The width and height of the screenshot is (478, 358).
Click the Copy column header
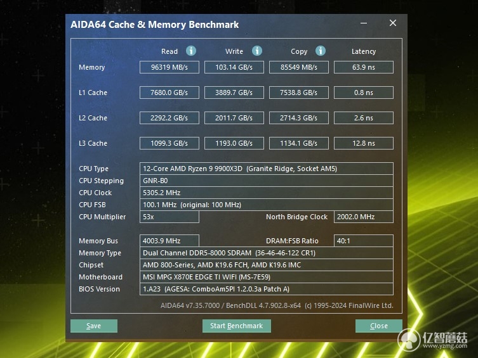tap(299, 51)
